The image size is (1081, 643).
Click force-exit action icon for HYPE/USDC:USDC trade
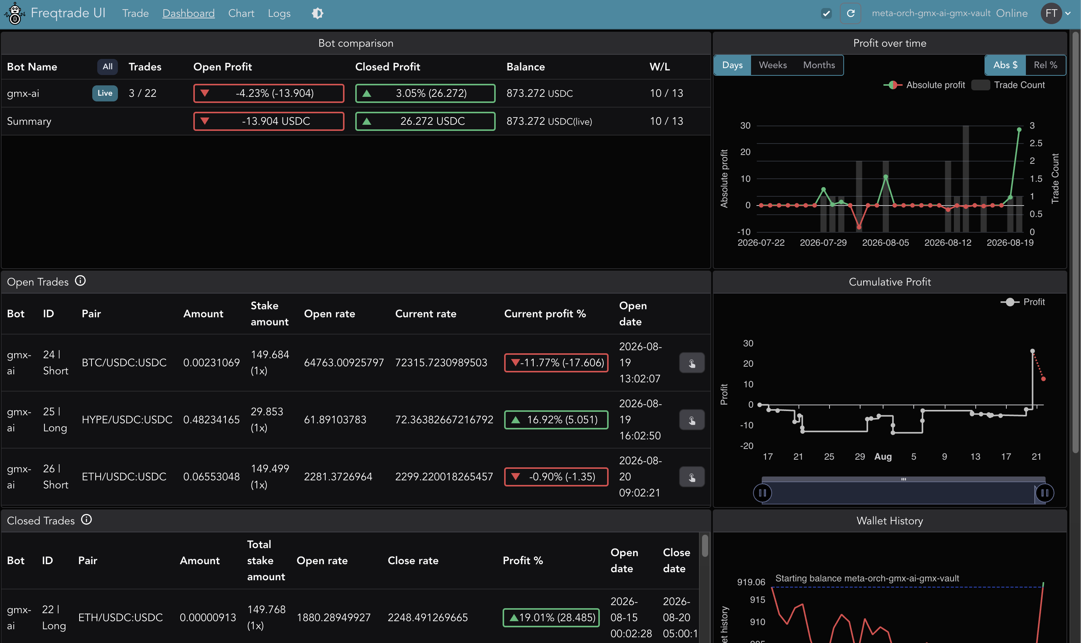[x=691, y=420]
